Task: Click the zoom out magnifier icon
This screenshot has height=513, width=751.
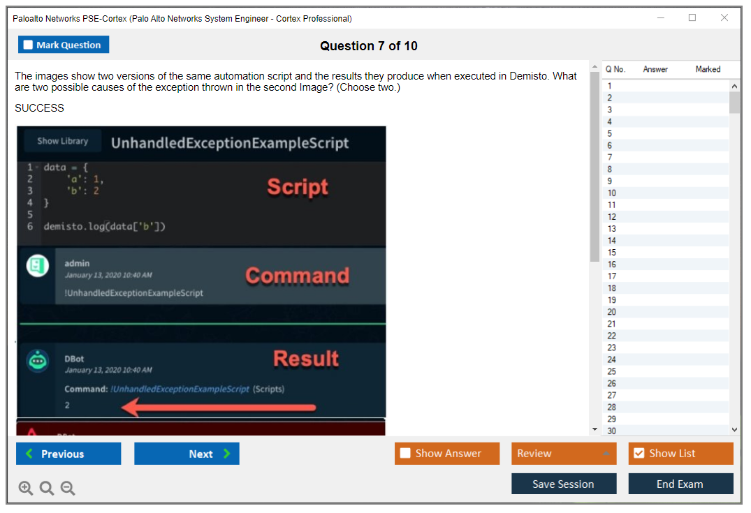Action: click(68, 488)
